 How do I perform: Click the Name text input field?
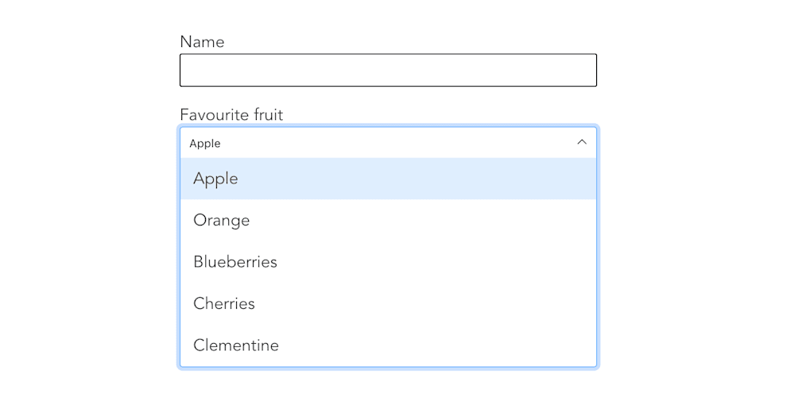[x=388, y=70]
